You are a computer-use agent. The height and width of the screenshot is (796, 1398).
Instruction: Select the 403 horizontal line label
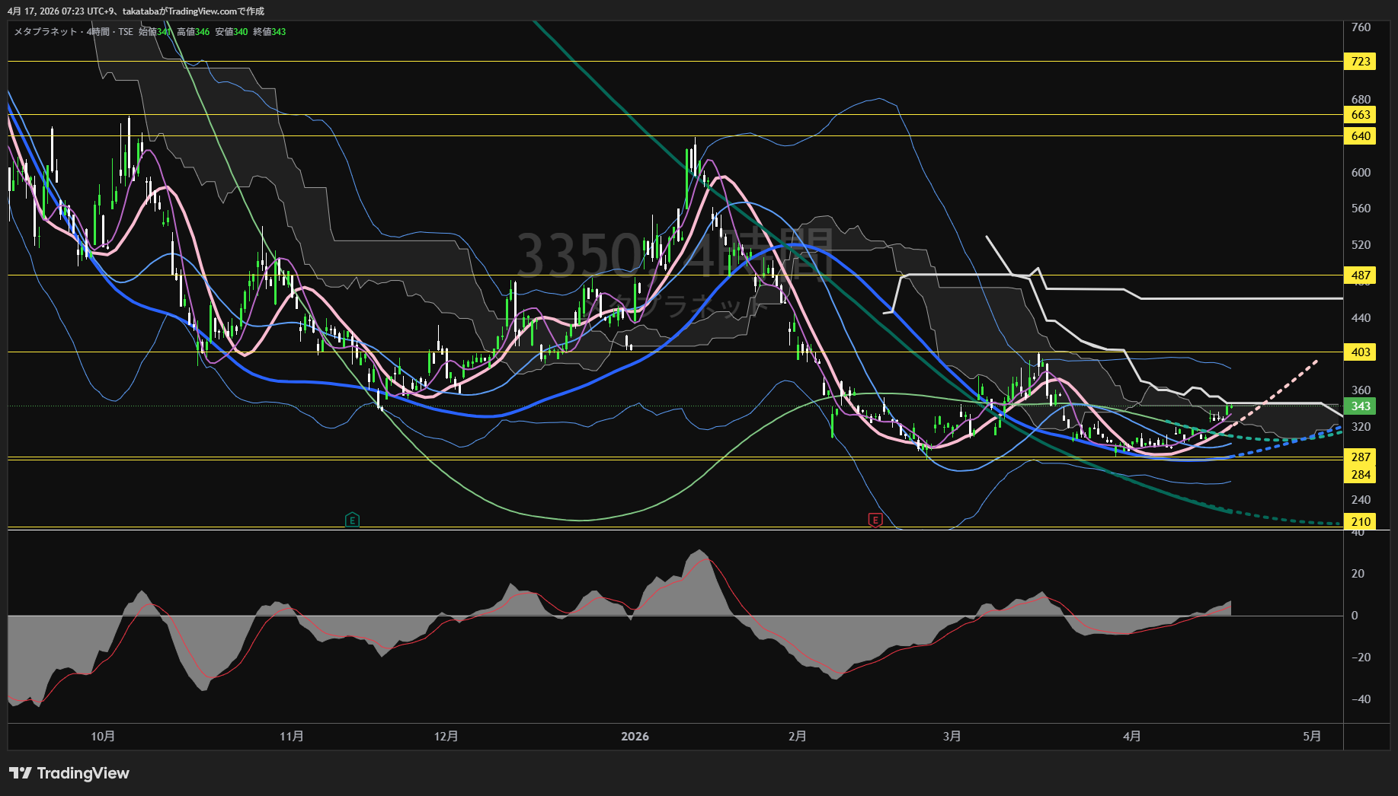(1360, 352)
